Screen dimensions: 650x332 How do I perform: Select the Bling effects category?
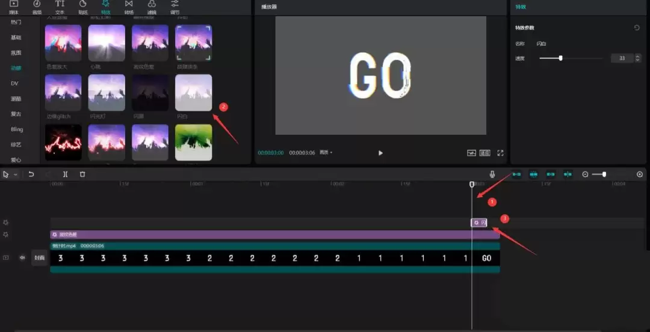[17, 129]
